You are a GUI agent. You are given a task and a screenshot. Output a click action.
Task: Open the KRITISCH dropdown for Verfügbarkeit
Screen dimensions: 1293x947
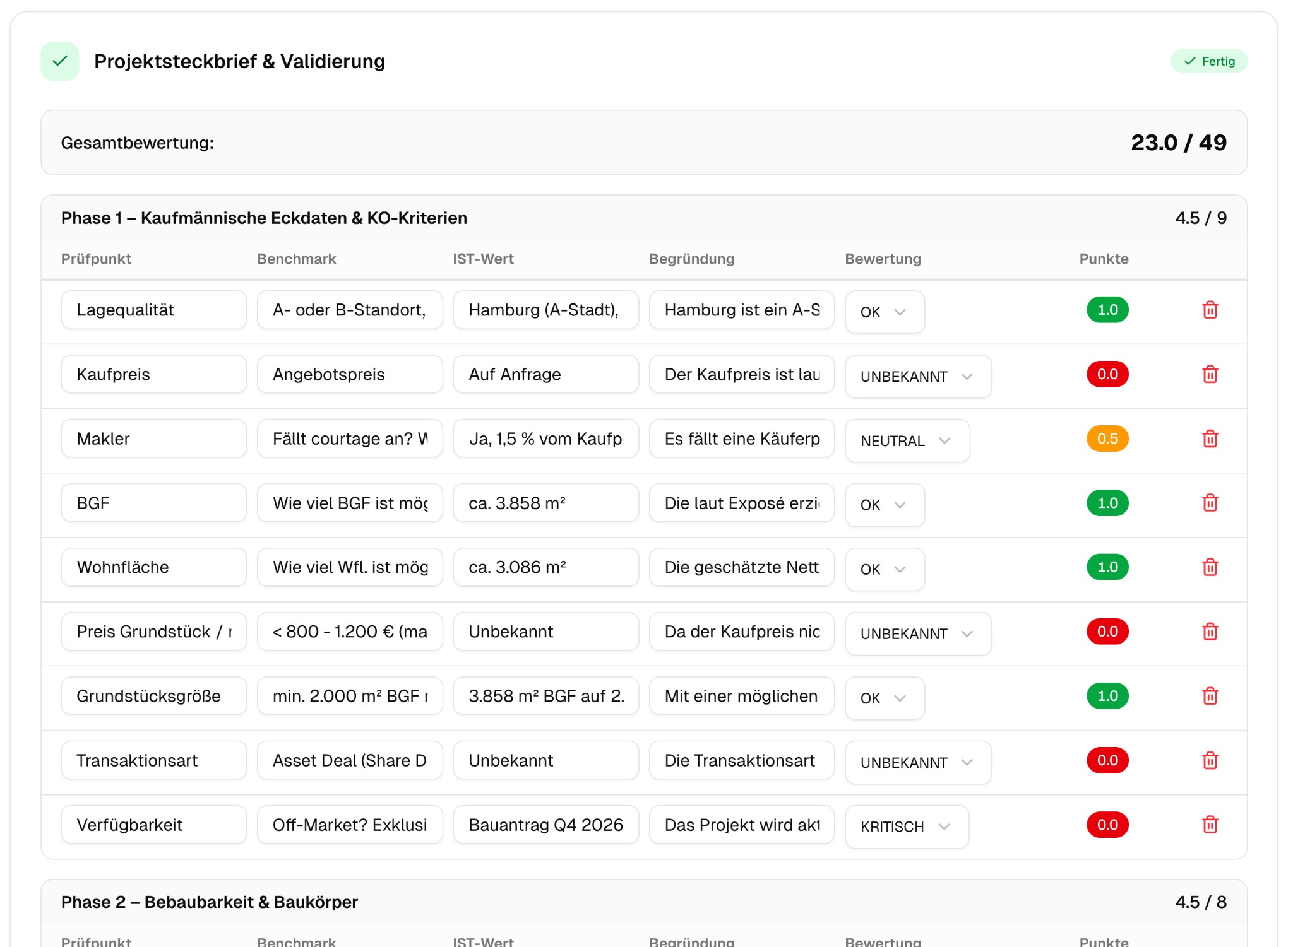coord(906,826)
